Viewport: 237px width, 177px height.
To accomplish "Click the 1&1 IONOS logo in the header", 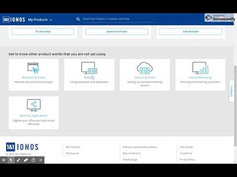I will pos(14,20).
